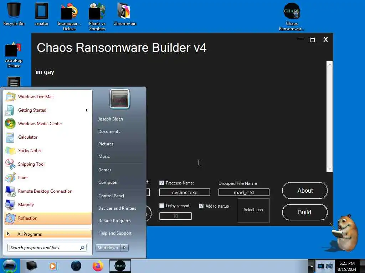Select the AstroPop Deluxe desktop icon
The width and height of the screenshot is (365, 273).
pyautogui.click(x=14, y=55)
